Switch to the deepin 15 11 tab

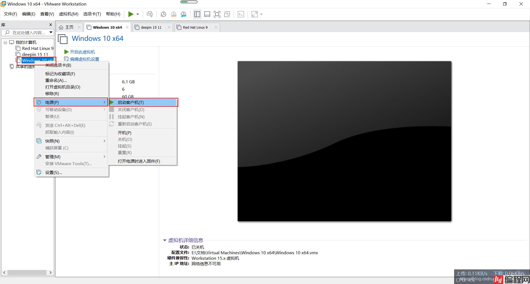(x=151, y=27)
